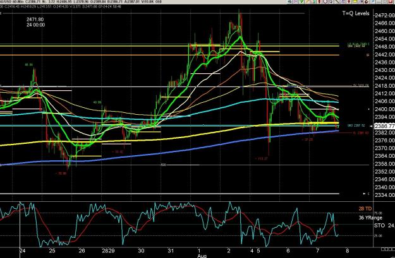Click the current price box 2386.77
This screenshot has width=395, height=258.
pyautogui.click(x=385, y=126)
